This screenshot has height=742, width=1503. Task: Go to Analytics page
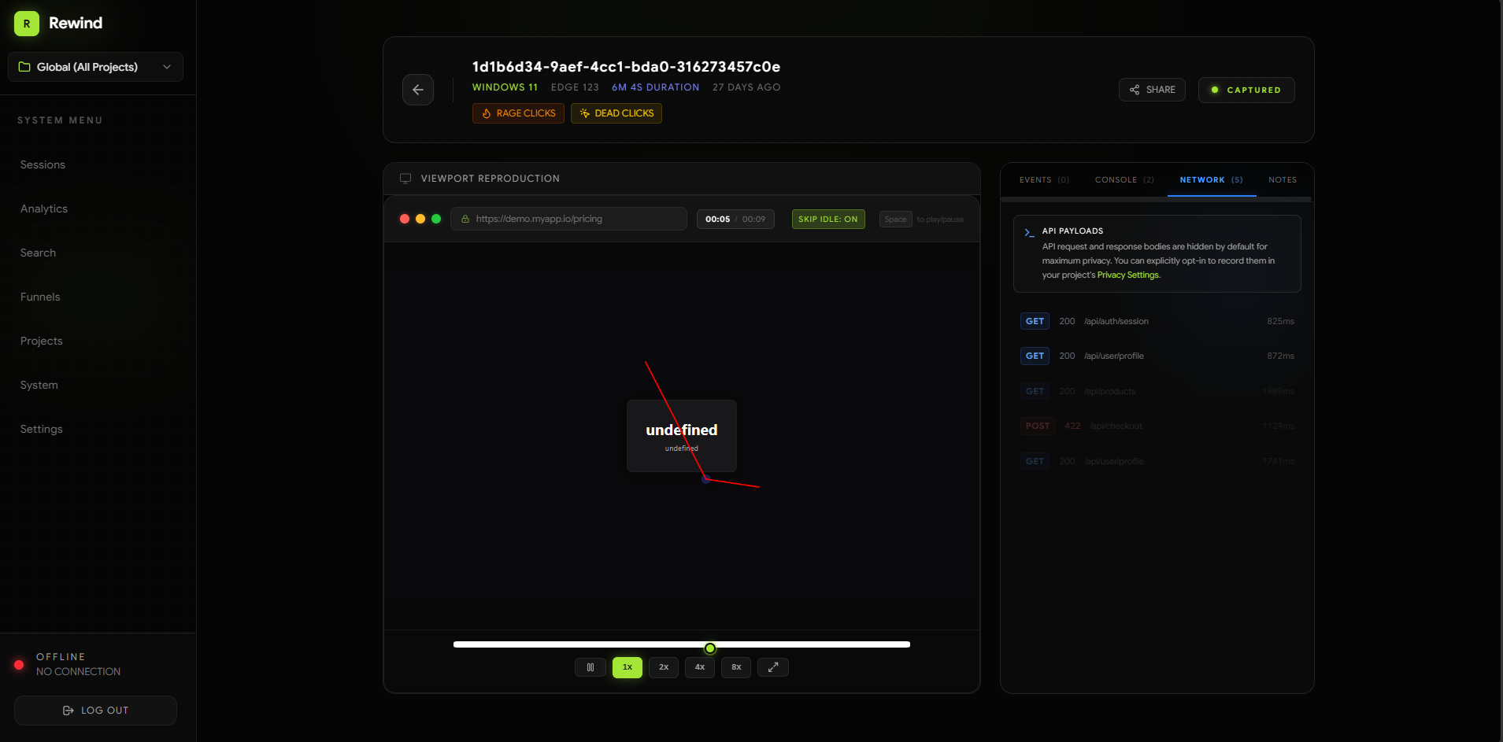(44, 209)
